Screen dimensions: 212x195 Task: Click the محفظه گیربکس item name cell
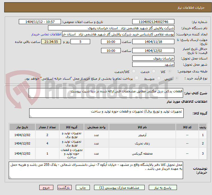[x=142, y=153]
